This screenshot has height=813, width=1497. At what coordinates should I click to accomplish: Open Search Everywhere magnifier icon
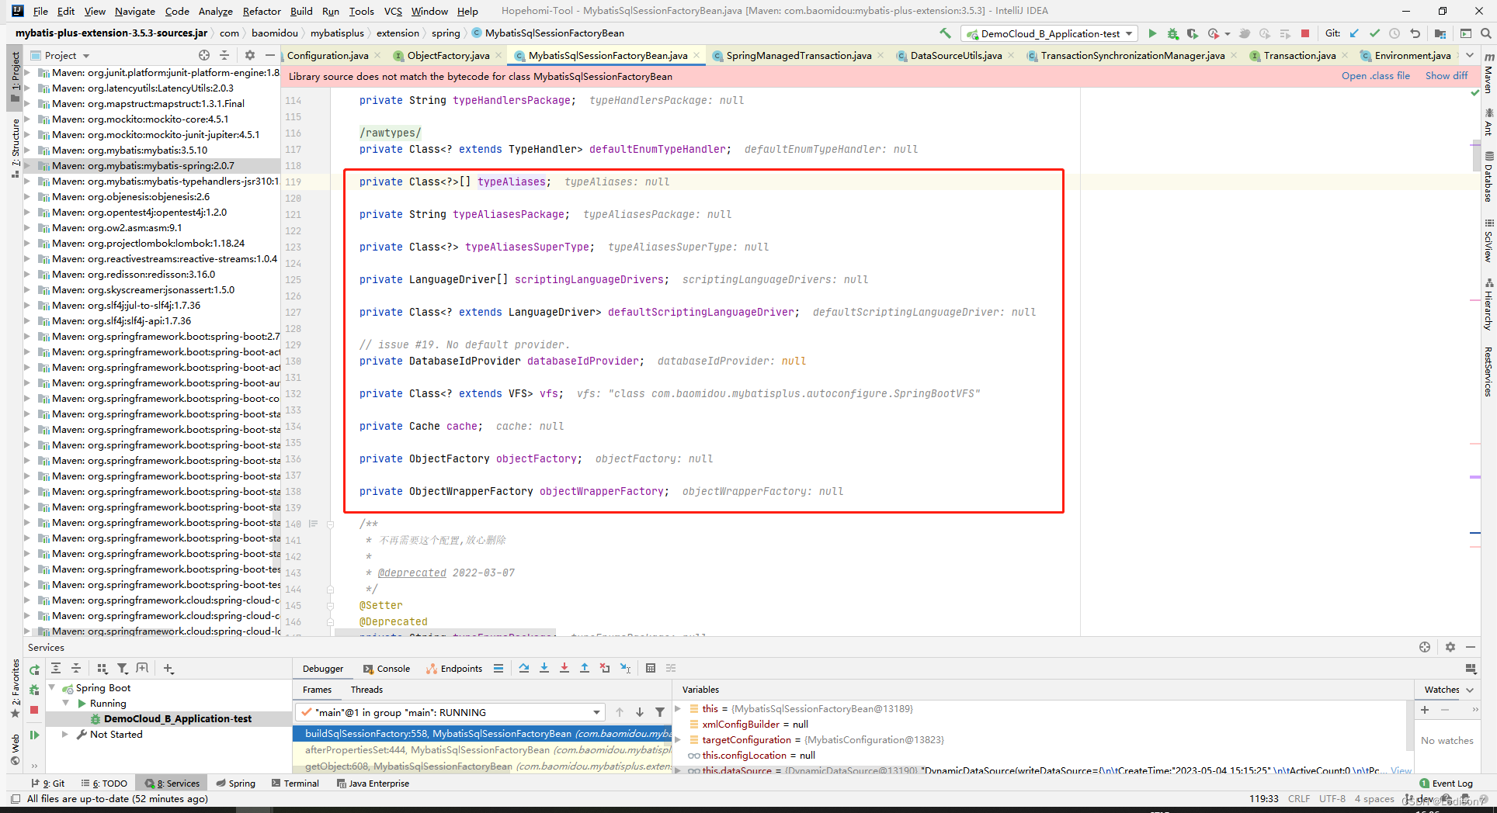1485,33
